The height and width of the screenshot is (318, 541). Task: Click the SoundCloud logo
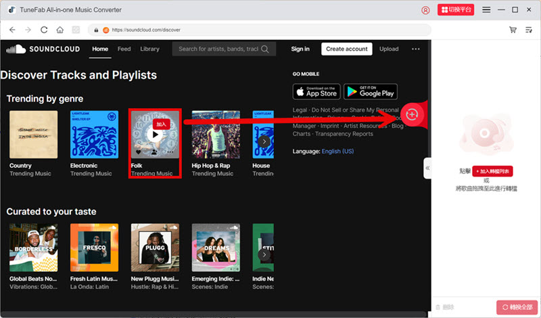(43, 49)
